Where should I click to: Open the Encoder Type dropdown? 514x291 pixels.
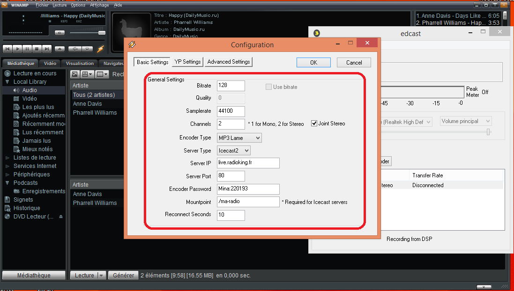click(x=239, y=138)
